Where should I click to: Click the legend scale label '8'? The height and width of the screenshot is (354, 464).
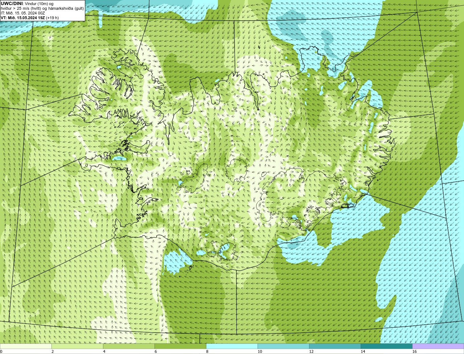pos(207,351)
